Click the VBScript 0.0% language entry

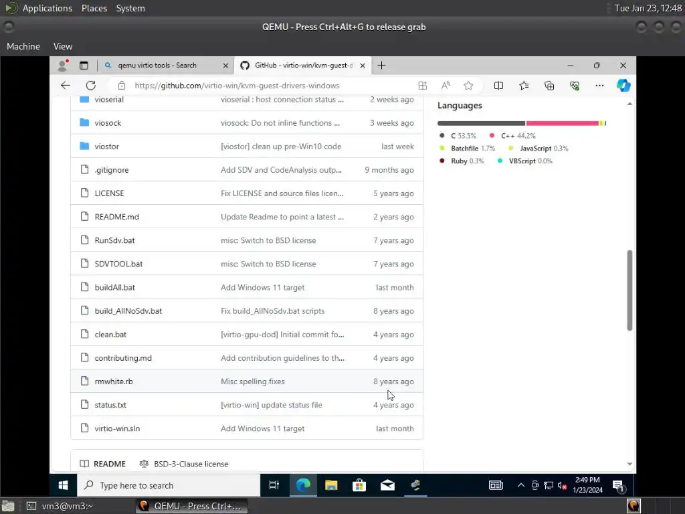click(524, 161)
